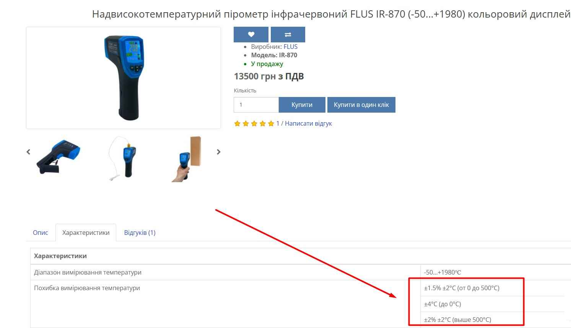This screenshot has width=571, height=328.
Task: Click the third rating star
Action: tap(254, 123)
